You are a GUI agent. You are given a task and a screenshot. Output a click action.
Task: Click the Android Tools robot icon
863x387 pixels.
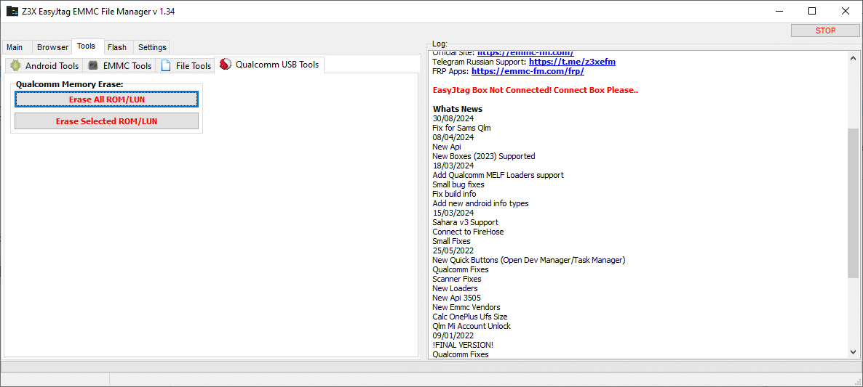pos(15,66)
